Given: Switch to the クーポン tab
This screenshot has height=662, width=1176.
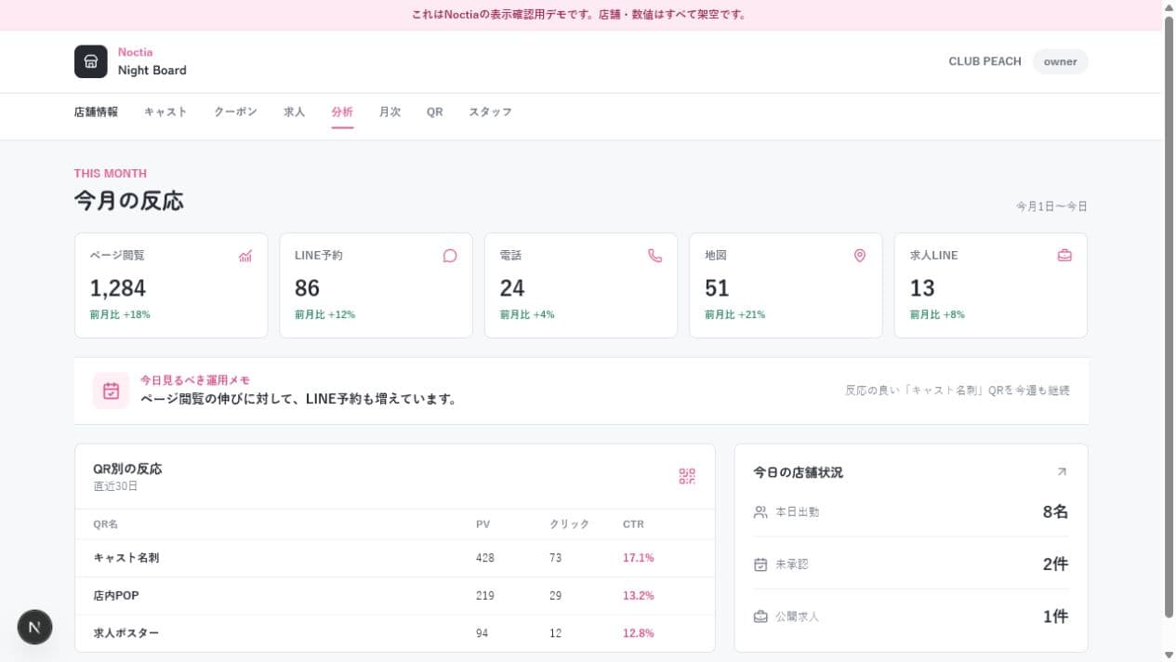Looking at the screenshot, I should [x=235, y=113].
